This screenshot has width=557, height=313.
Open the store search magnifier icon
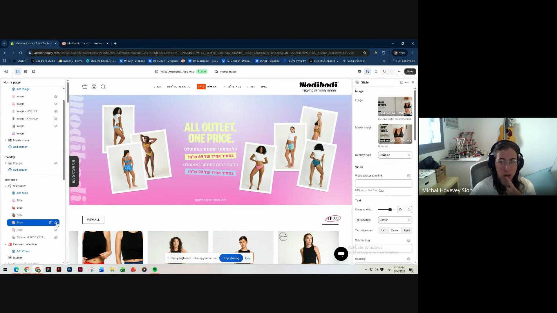click(x=103, y=87)
